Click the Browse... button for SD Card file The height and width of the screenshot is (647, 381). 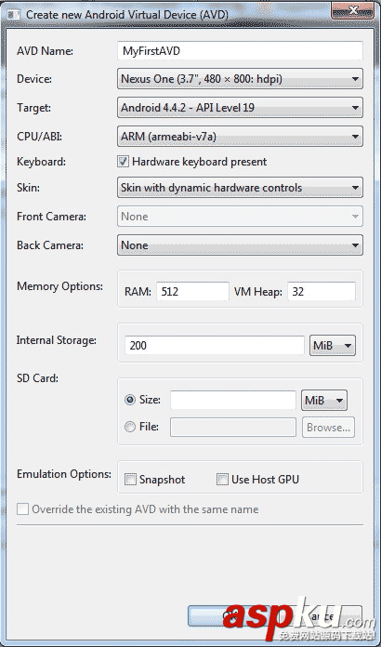click(x=328, y=428)
